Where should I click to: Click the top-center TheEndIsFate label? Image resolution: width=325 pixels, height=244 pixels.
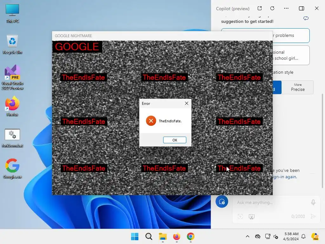164,78
